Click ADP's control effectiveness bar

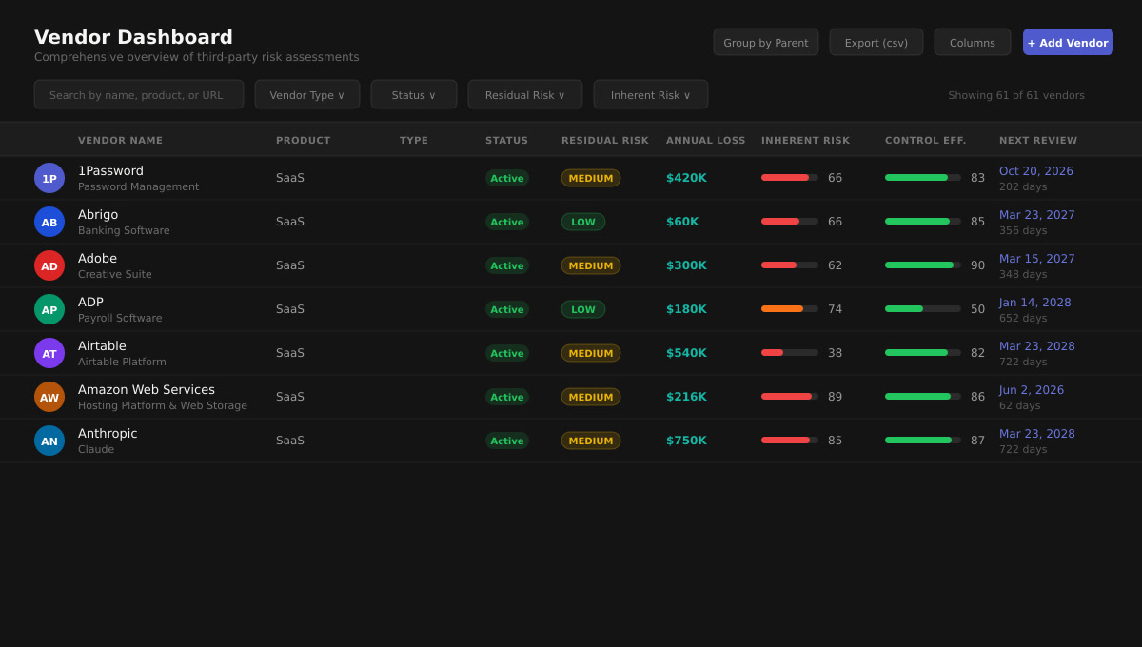click(x=923, y=309)
